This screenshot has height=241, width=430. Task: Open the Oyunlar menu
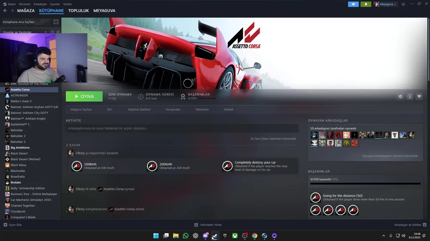55,4
